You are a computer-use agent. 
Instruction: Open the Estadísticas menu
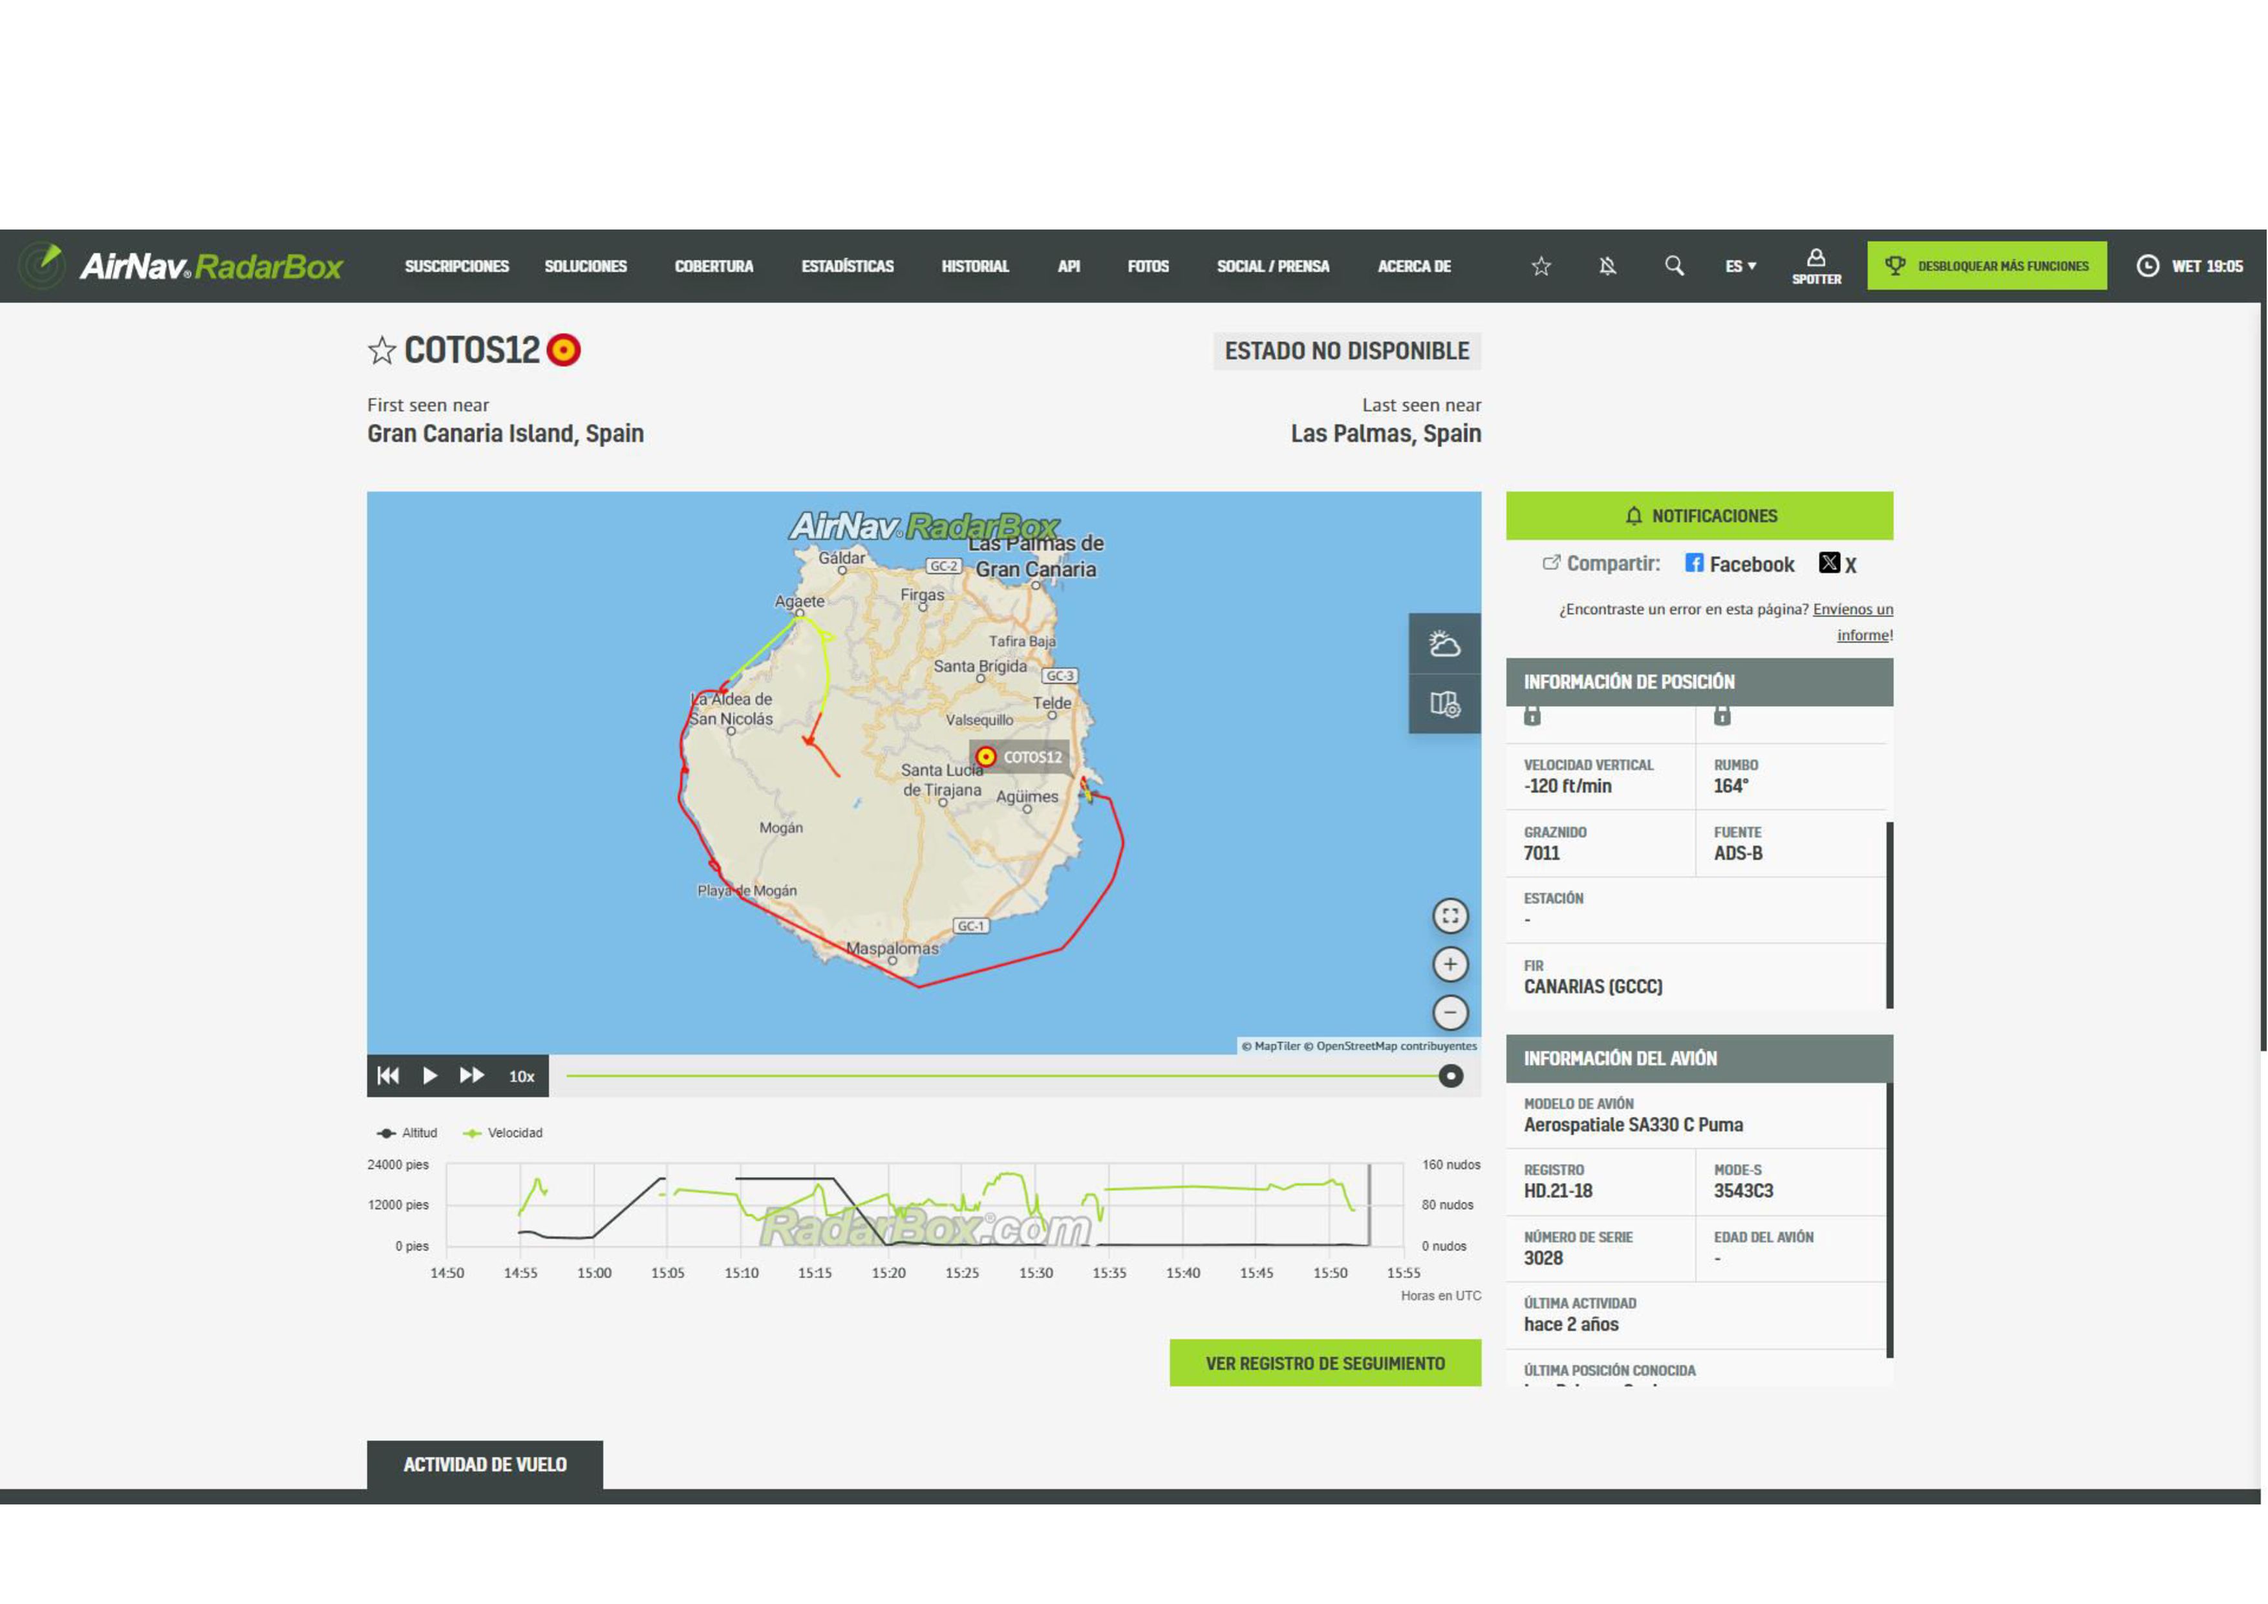(x=846, y=266)
